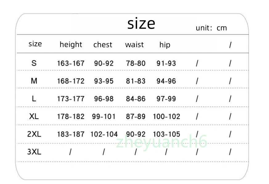Select the "height" column header
Viewport: 269px width, 184px height.
tap(71, 45)
